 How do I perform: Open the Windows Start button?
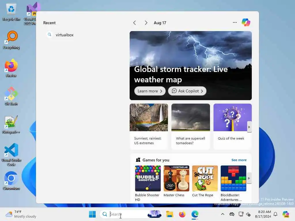click(92, 214)
